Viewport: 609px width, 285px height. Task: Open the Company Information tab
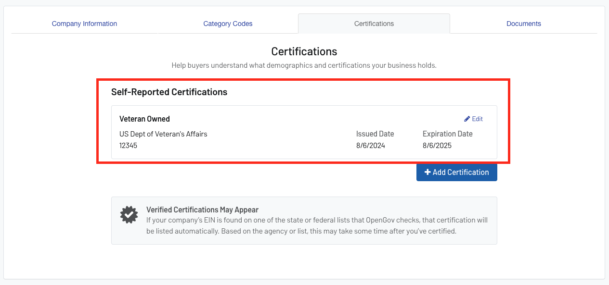tap(84, 23)
